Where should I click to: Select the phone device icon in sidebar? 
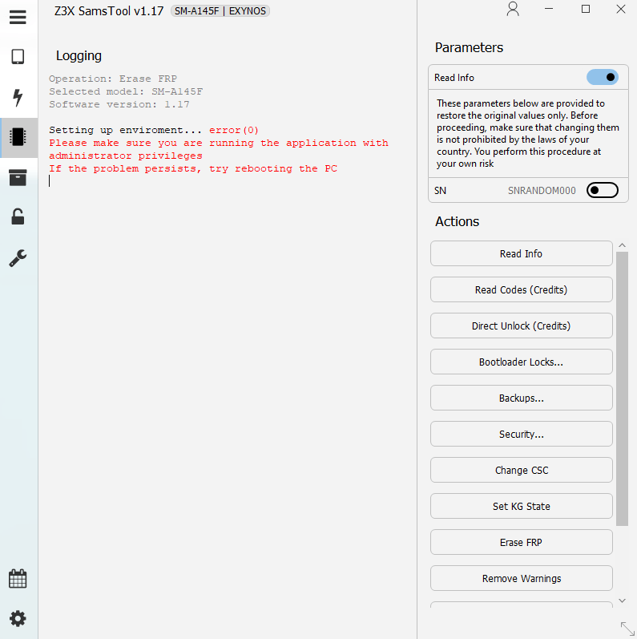coord(18,57)
